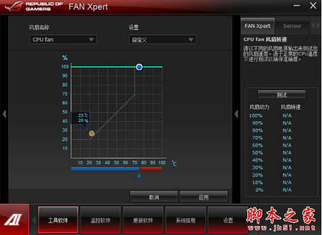Open the 更新软件 update tab
This screenshot has height=235, width=322.
143,220
